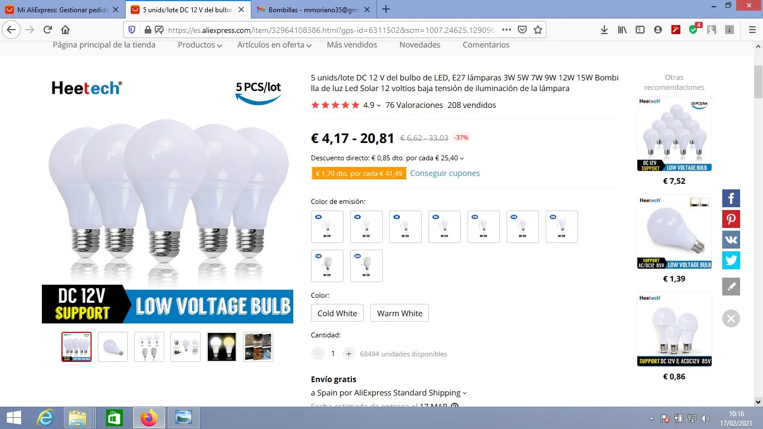Viewport: 763px width, 429px height.
Task: Expand AliExpress Standard Shipping options
Action: (x=389, y=393)
